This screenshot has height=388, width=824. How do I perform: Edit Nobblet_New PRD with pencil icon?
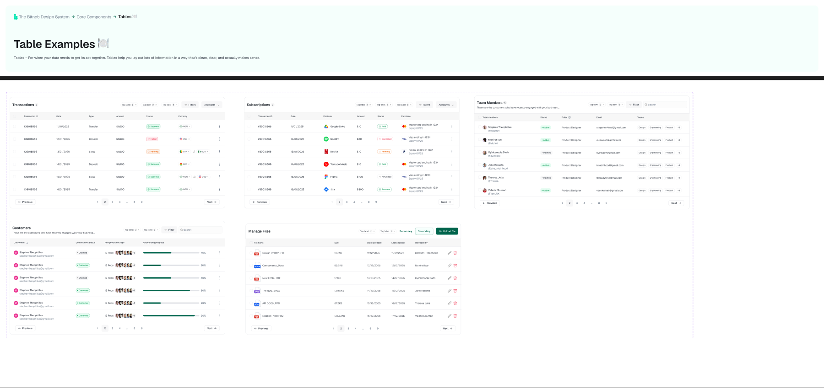pos(450,316)
